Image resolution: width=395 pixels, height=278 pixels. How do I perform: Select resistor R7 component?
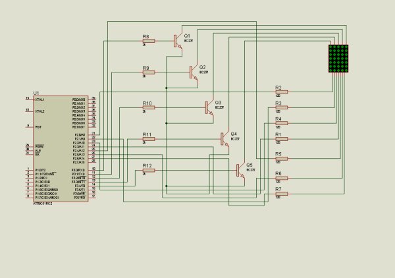(x=282, y=194)
